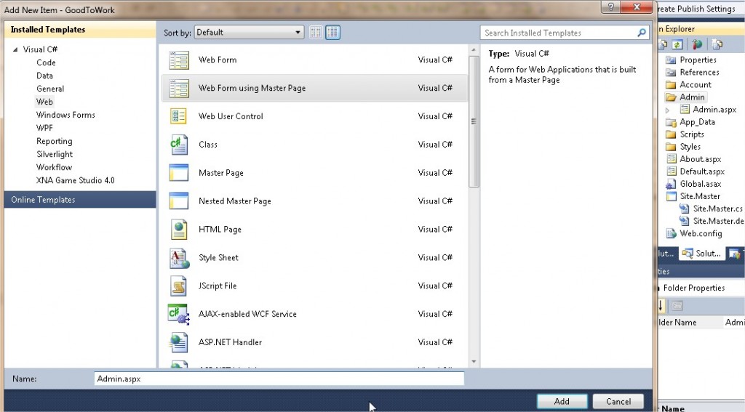The width and height of the screenshot is (745, 412).
Task: Click the Add button
Action: point(562,401)
